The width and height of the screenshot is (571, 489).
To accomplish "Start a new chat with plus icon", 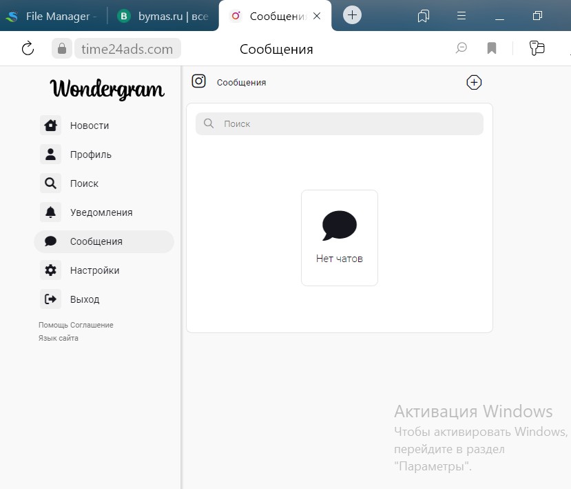I will [x=474, y=83].
